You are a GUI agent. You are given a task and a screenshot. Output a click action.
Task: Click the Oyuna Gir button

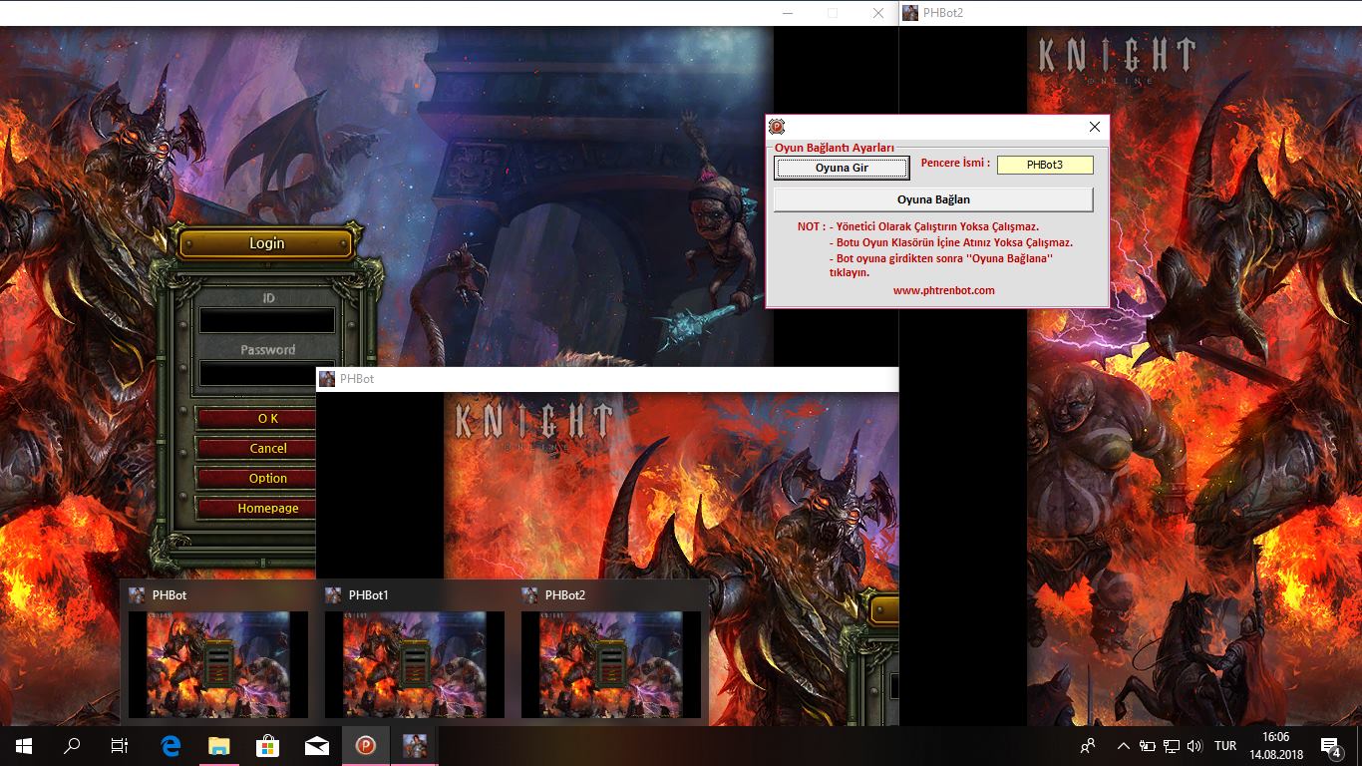[x=842, y=168]
